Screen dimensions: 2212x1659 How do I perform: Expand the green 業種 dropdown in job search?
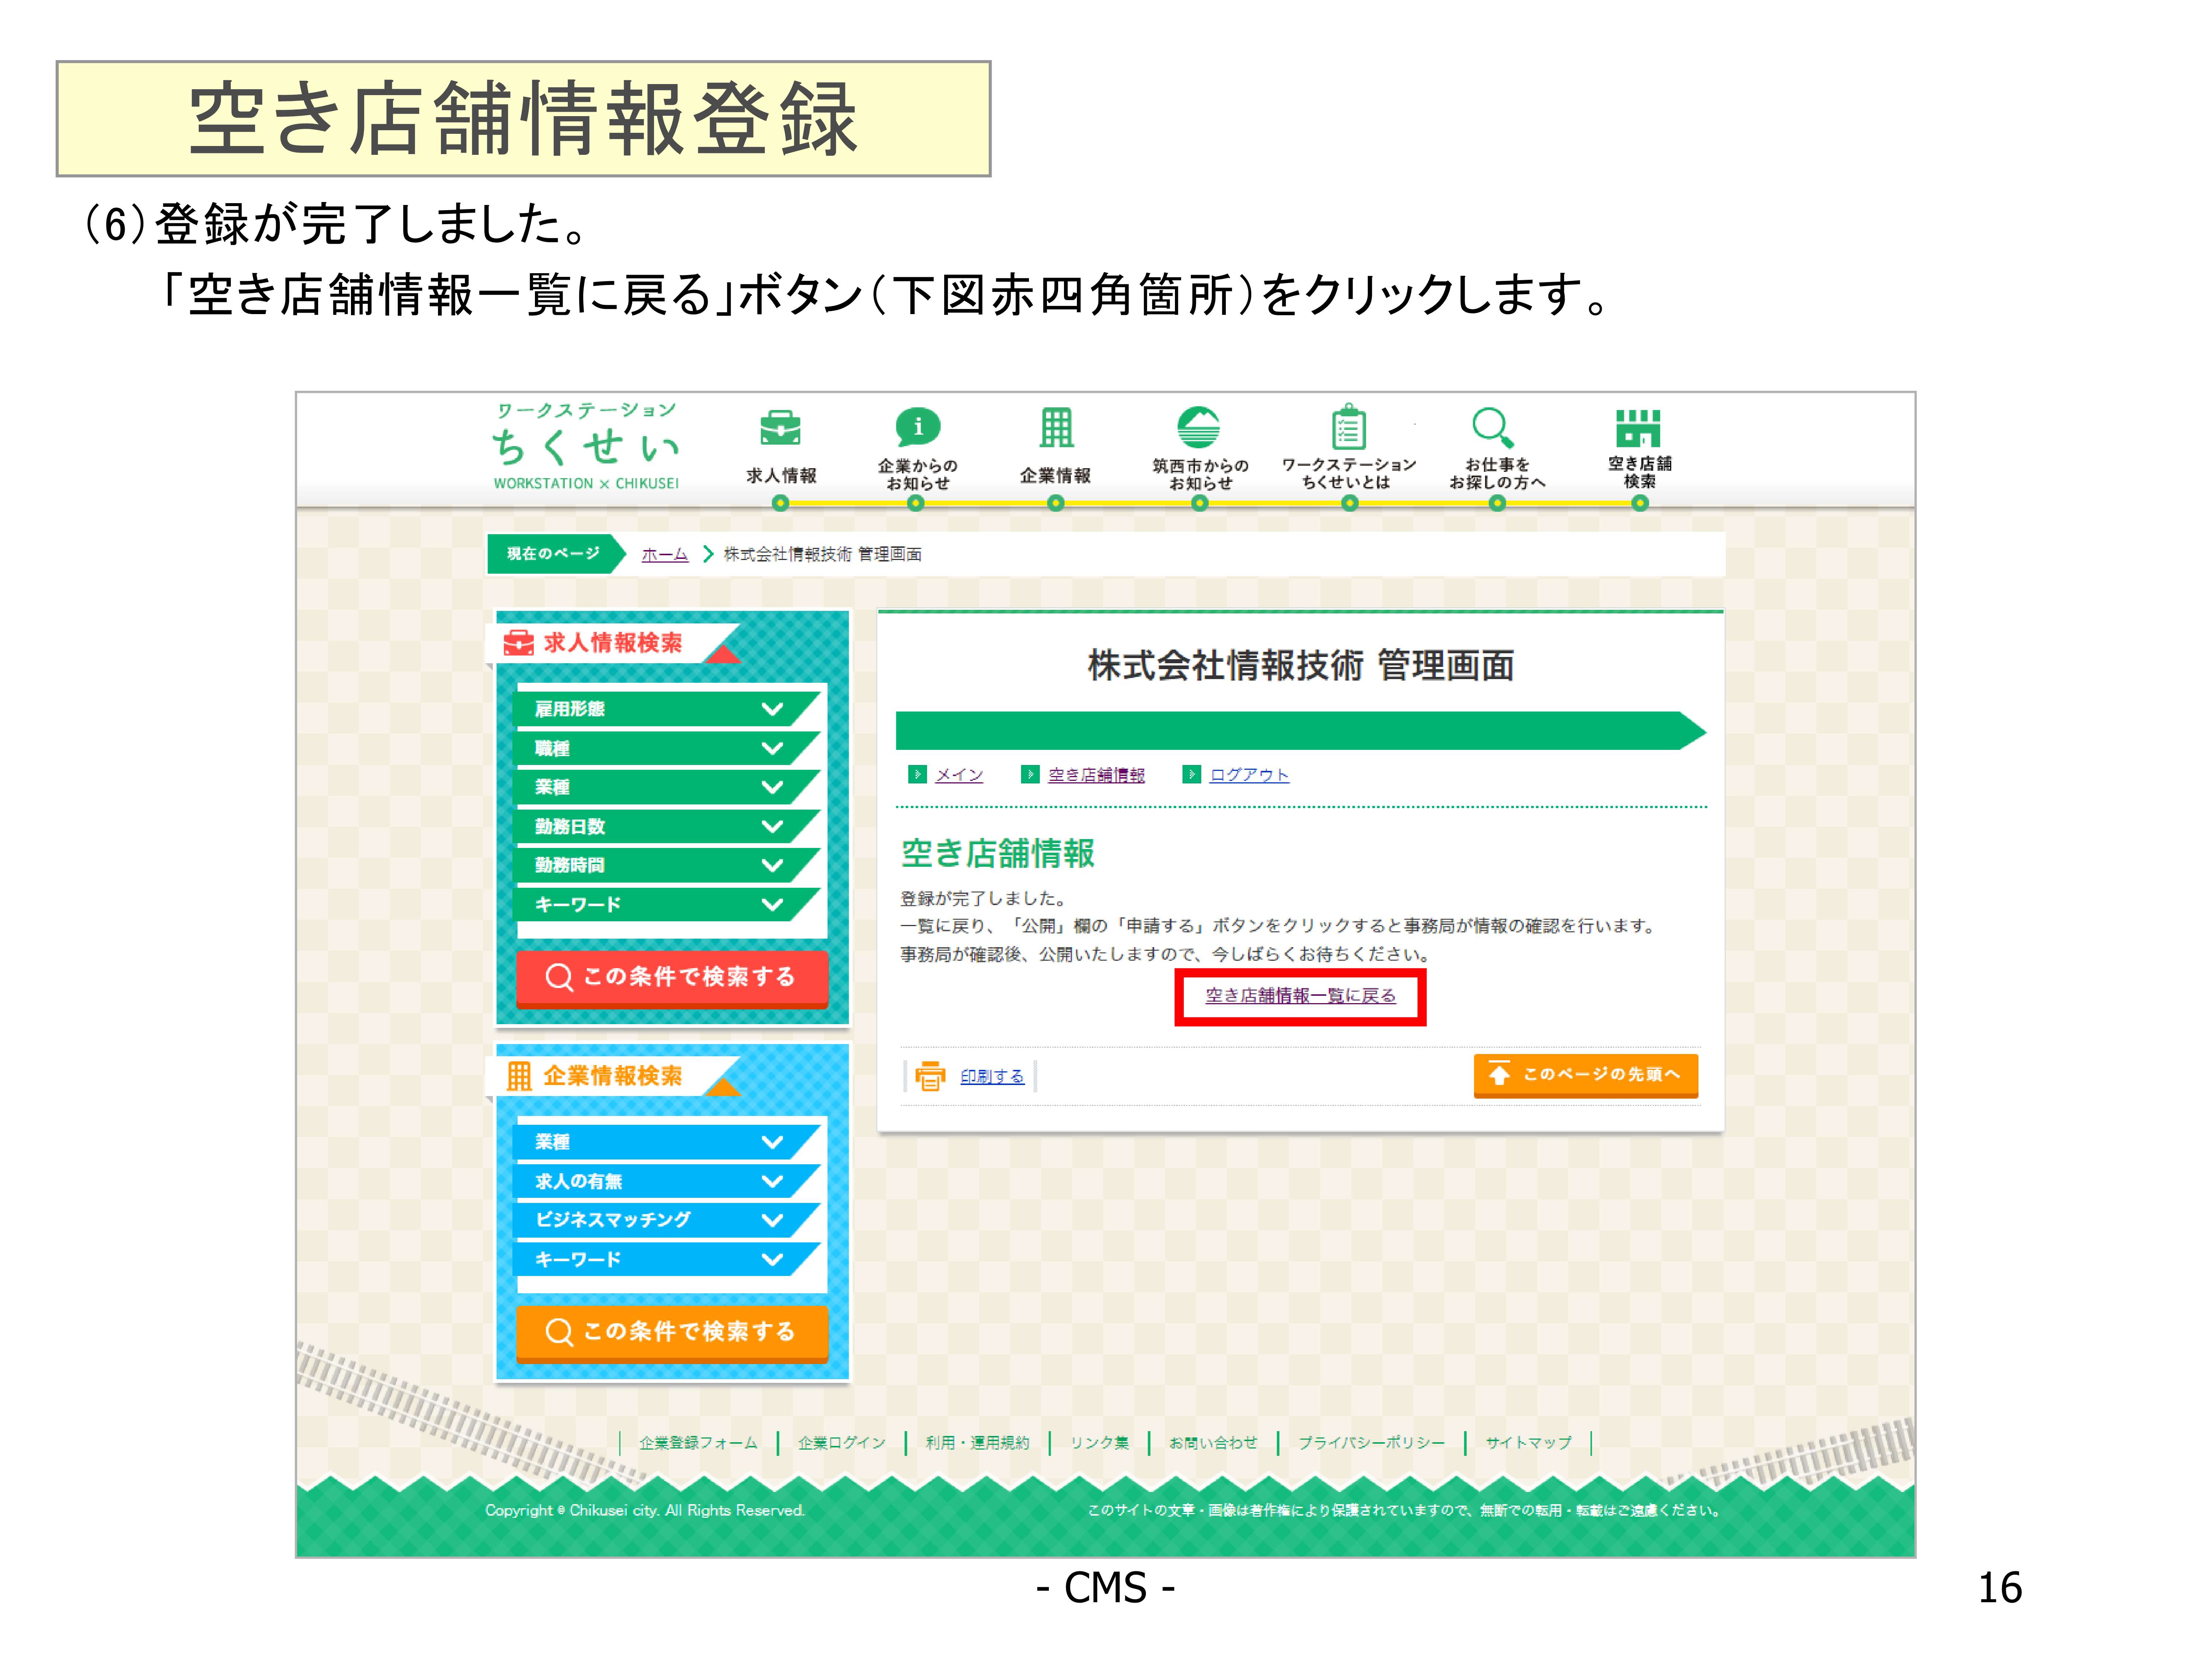pos(667,787)
